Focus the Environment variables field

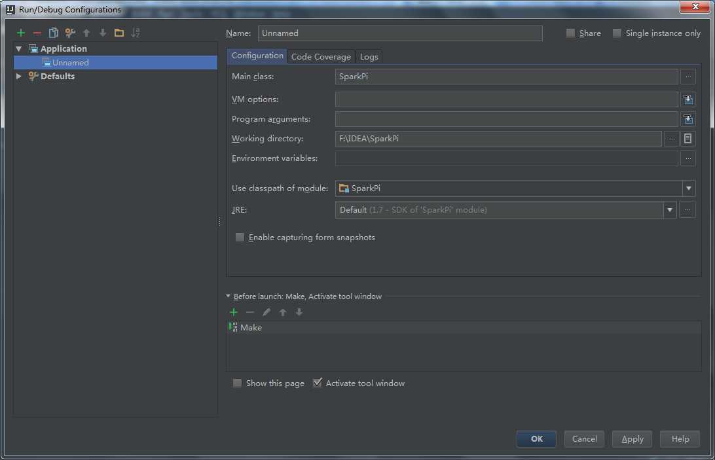click(506, 158)
